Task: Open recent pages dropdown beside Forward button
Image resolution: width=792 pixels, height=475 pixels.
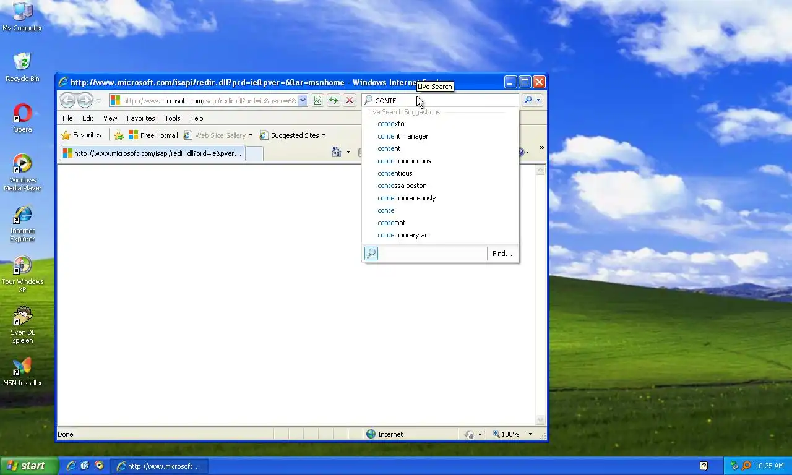Action: coord(98,101)
